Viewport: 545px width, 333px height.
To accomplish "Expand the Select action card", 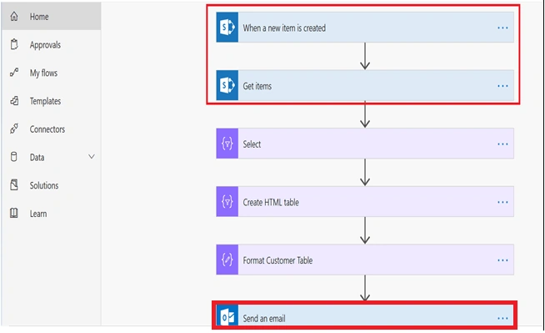I will 365,144.
